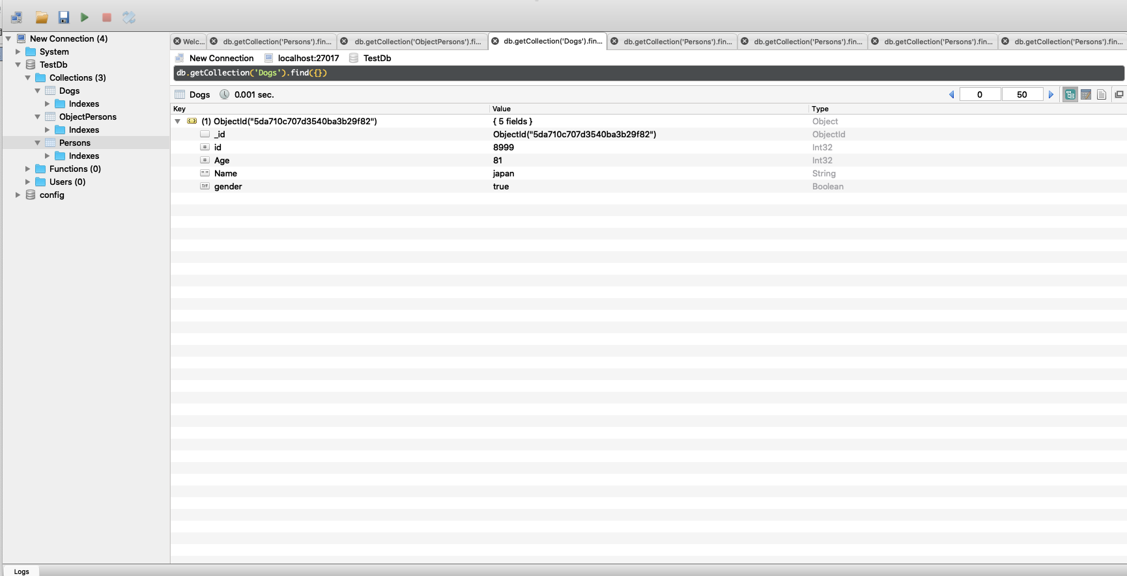Click the Collections (3) folder icon
This screenshot has height=576, width=1127.
point(40,77)
